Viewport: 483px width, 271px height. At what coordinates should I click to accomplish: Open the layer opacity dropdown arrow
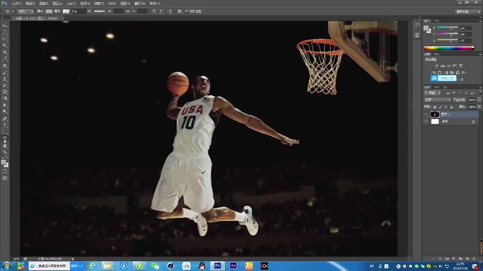[x=479, y=100]
